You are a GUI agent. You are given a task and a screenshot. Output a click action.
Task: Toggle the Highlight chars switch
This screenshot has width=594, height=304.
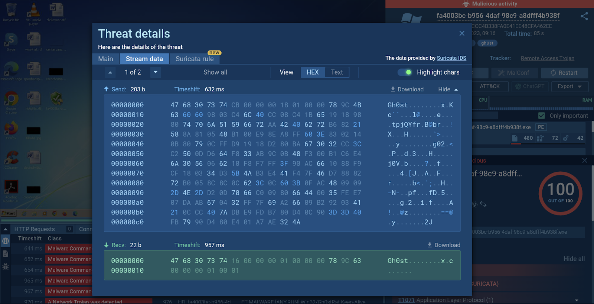pos(405,72)
